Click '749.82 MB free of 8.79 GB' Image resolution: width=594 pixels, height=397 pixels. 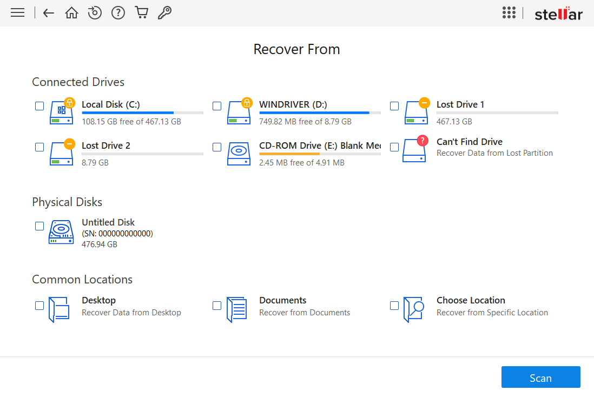click(305, 122)
